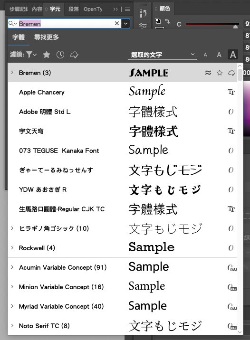Show fonts similar to Bremen
Viewport: 250px width, 340px height.
(x=208, y=73)
